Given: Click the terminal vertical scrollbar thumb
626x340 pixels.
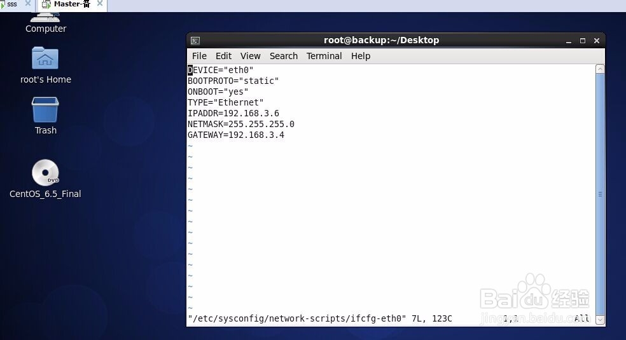Looking at the screenshot, I should point(600,194).
